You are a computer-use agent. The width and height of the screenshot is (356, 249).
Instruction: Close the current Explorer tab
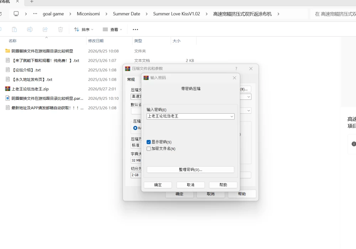(17, 1)
